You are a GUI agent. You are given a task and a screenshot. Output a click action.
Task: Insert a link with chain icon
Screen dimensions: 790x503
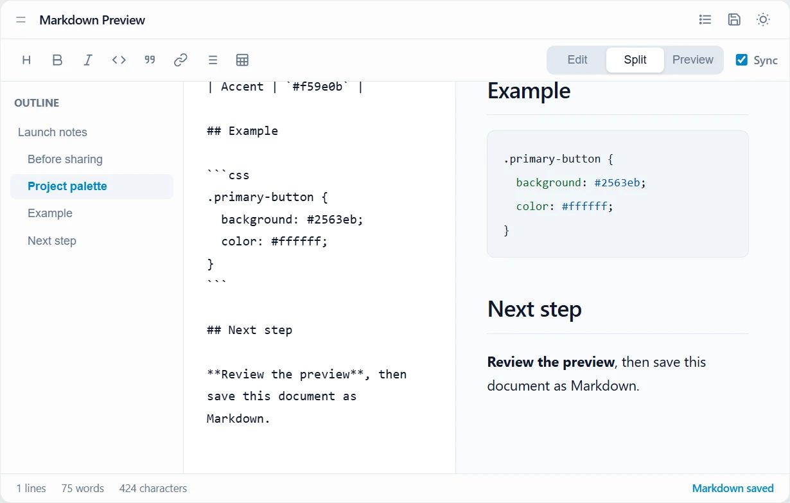(x=180, y=60)
